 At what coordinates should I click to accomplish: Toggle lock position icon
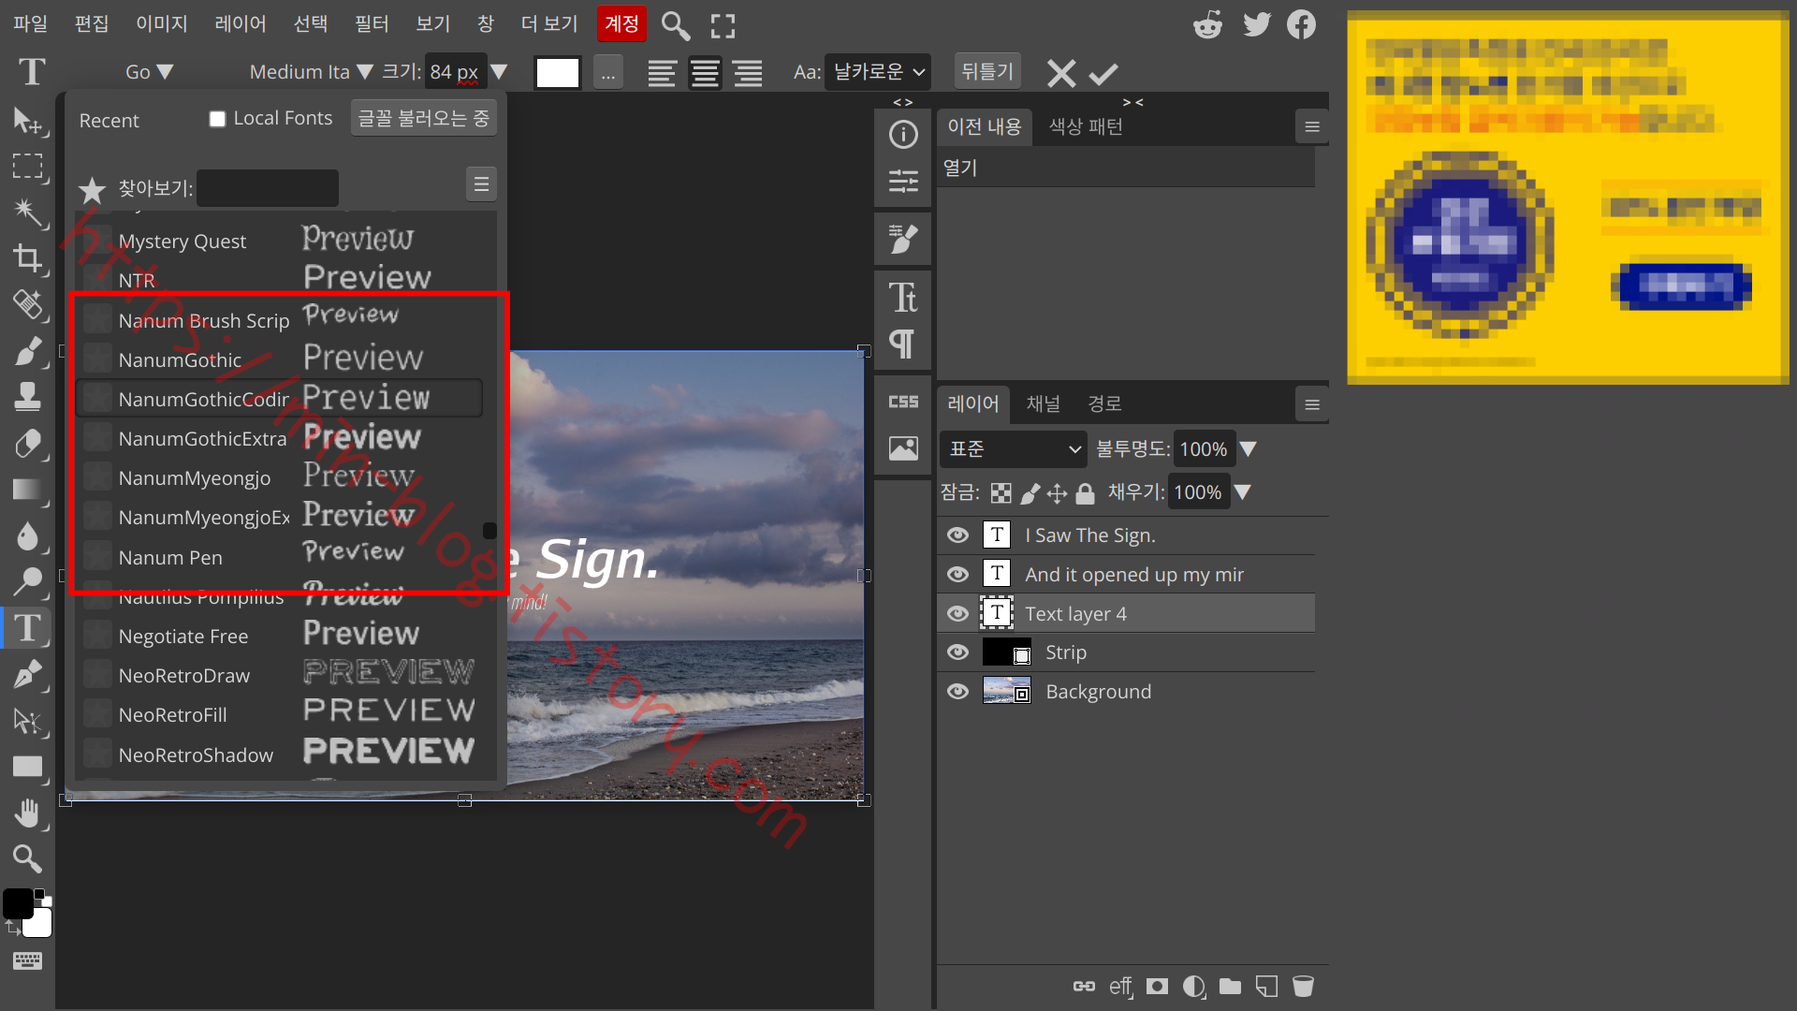pyautogui.click(x=1057, y=493)
